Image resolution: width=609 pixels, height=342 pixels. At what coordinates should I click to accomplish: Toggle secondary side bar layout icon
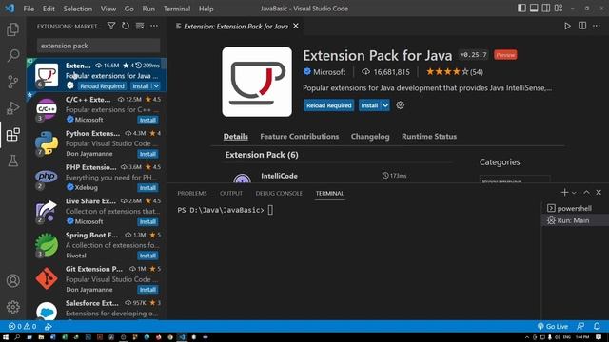pos(546,9)
